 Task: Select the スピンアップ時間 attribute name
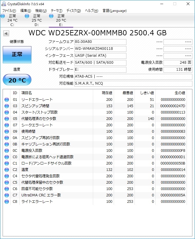click(x=35, y=106)
